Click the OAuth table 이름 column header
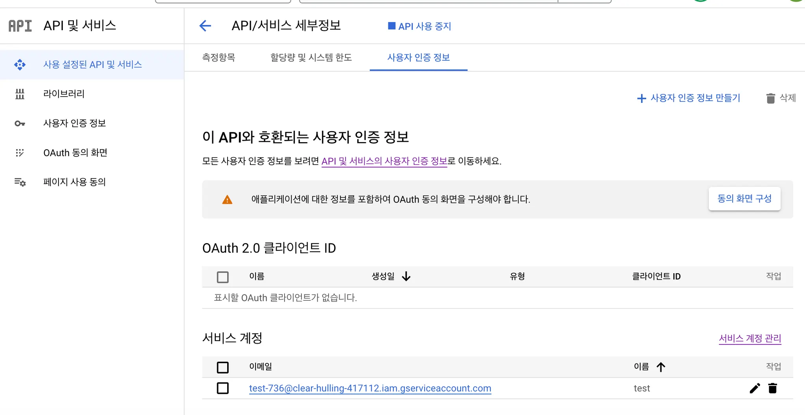The height and width of the screenshot is (415, 805). point(257,276)
